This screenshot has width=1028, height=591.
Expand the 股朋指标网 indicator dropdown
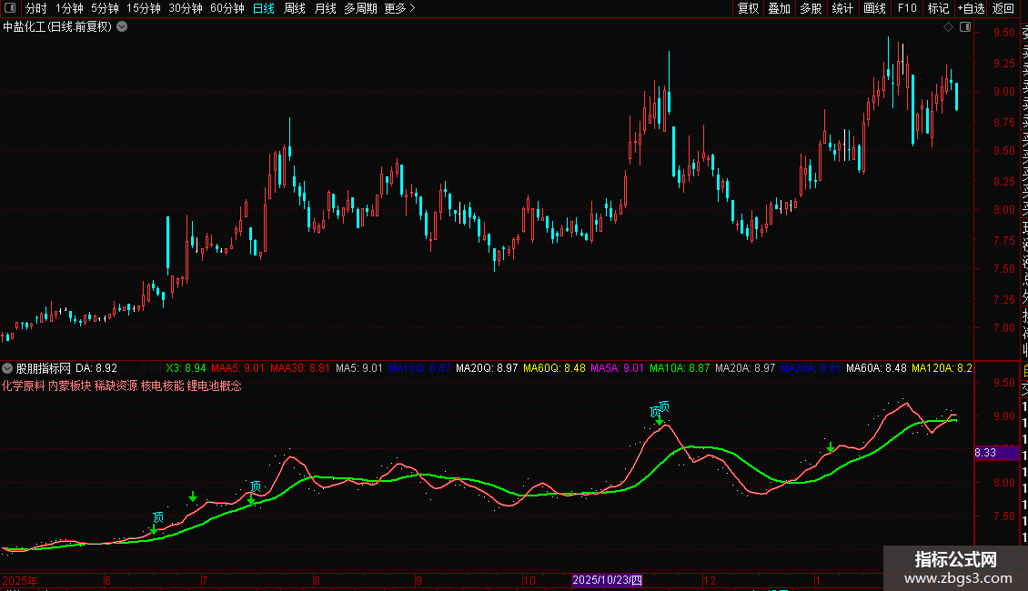point(7,368)
